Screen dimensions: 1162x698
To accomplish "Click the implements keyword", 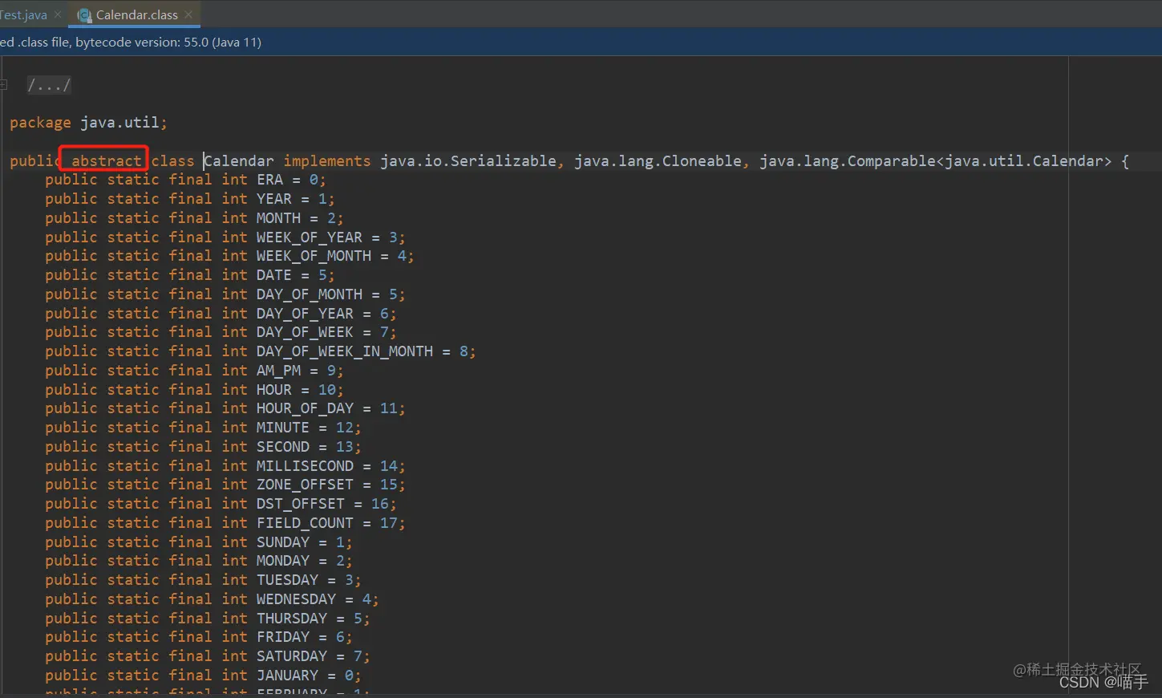I will (x=327, y=160).
